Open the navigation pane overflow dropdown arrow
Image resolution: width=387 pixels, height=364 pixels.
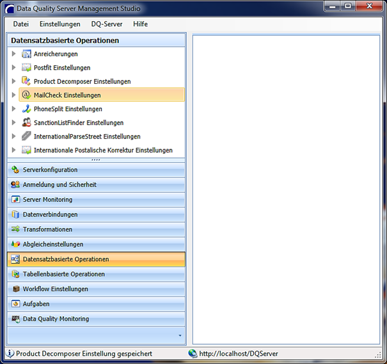(180, 335)
